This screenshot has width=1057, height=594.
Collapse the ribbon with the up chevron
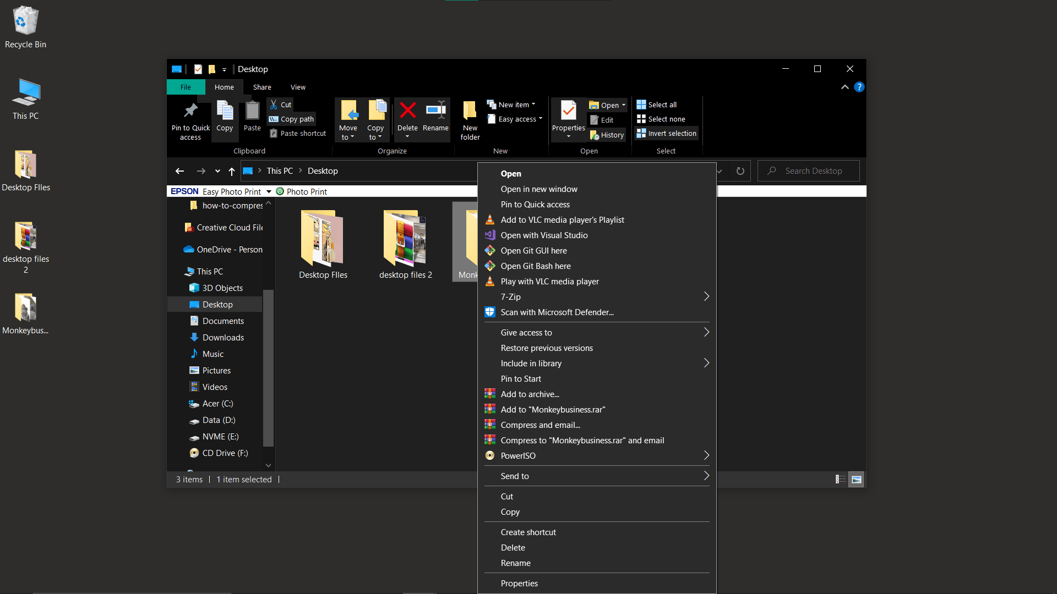(x=844, y=87)
